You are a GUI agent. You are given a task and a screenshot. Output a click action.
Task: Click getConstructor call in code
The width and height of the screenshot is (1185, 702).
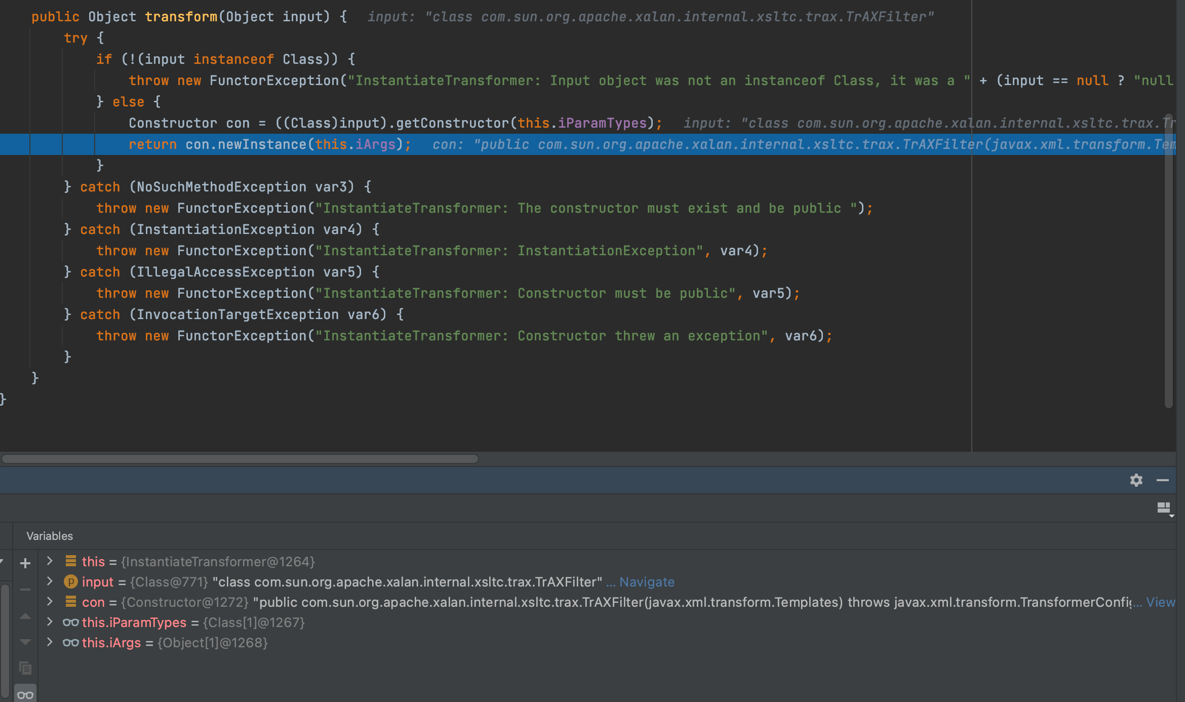(453, 123)
